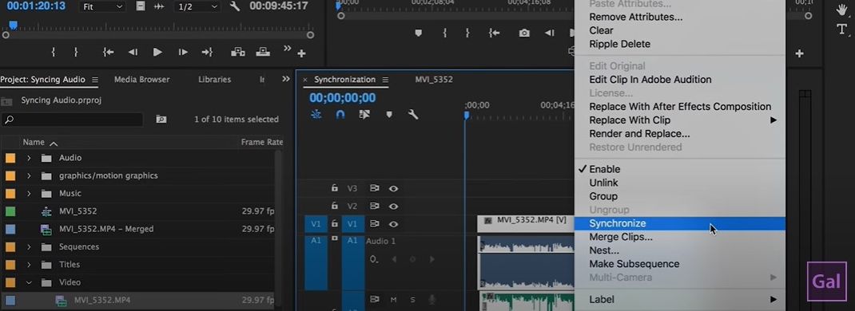Toggle Snap magnet in timeline

[x=340, y=115]
